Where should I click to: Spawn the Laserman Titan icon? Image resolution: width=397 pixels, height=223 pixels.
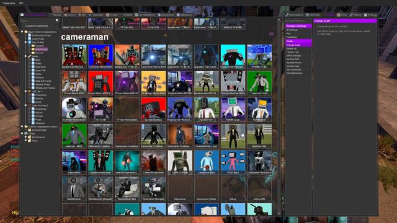pyautogui.click(x=259, y=82)
